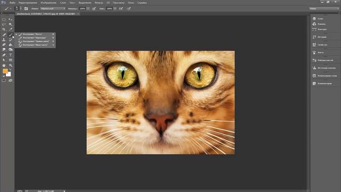Open the Слои menu

63,3
